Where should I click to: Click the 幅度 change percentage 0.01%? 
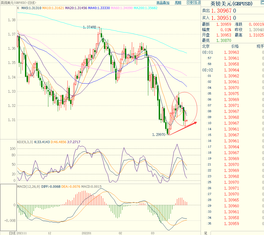pos(226,30)
